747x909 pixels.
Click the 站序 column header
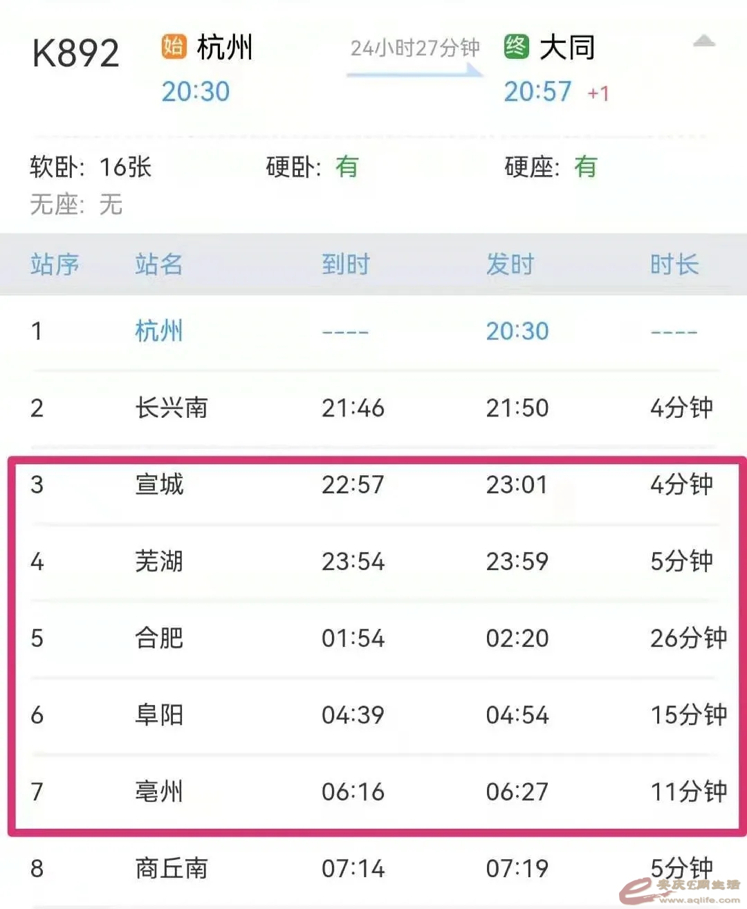point(55,264)
